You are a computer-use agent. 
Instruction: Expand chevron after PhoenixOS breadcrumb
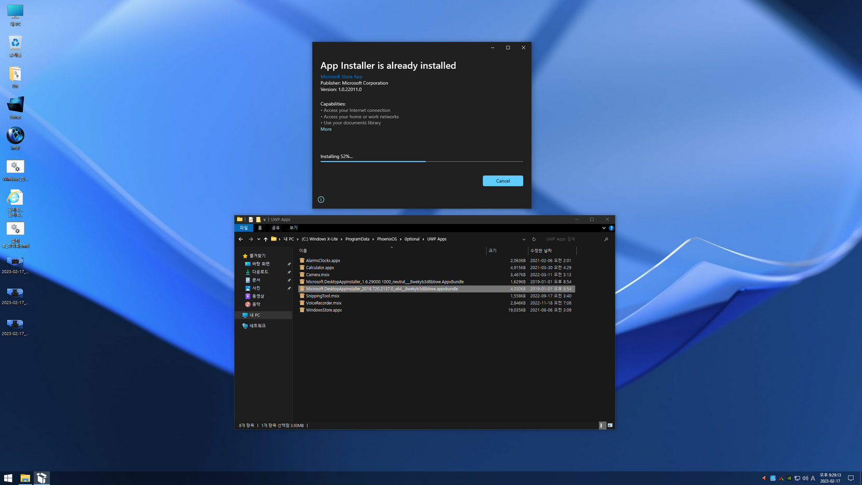pos(400,239)
